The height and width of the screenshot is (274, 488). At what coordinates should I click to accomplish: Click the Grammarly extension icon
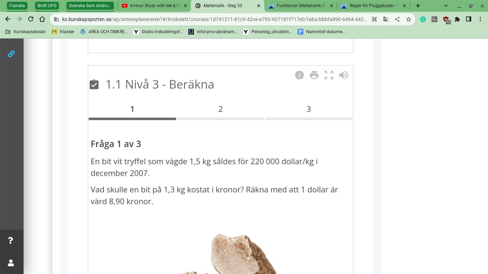coord(423,19)
